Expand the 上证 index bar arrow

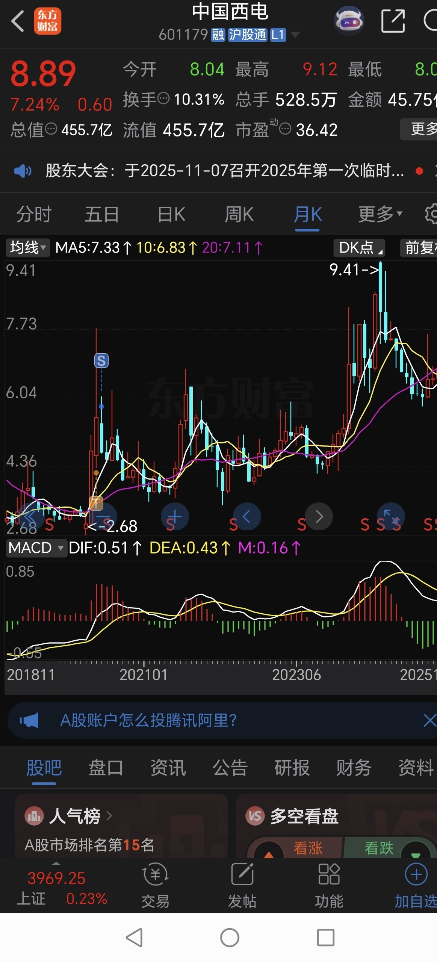pyautogui.click(x=56, y=863)
